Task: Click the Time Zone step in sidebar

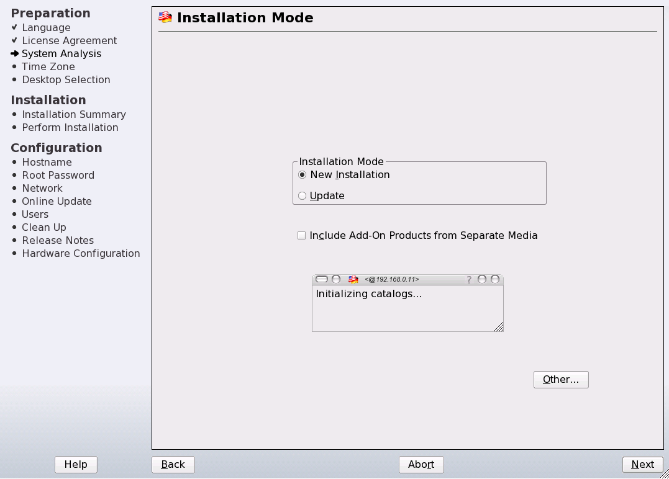Action: [48, 67]
